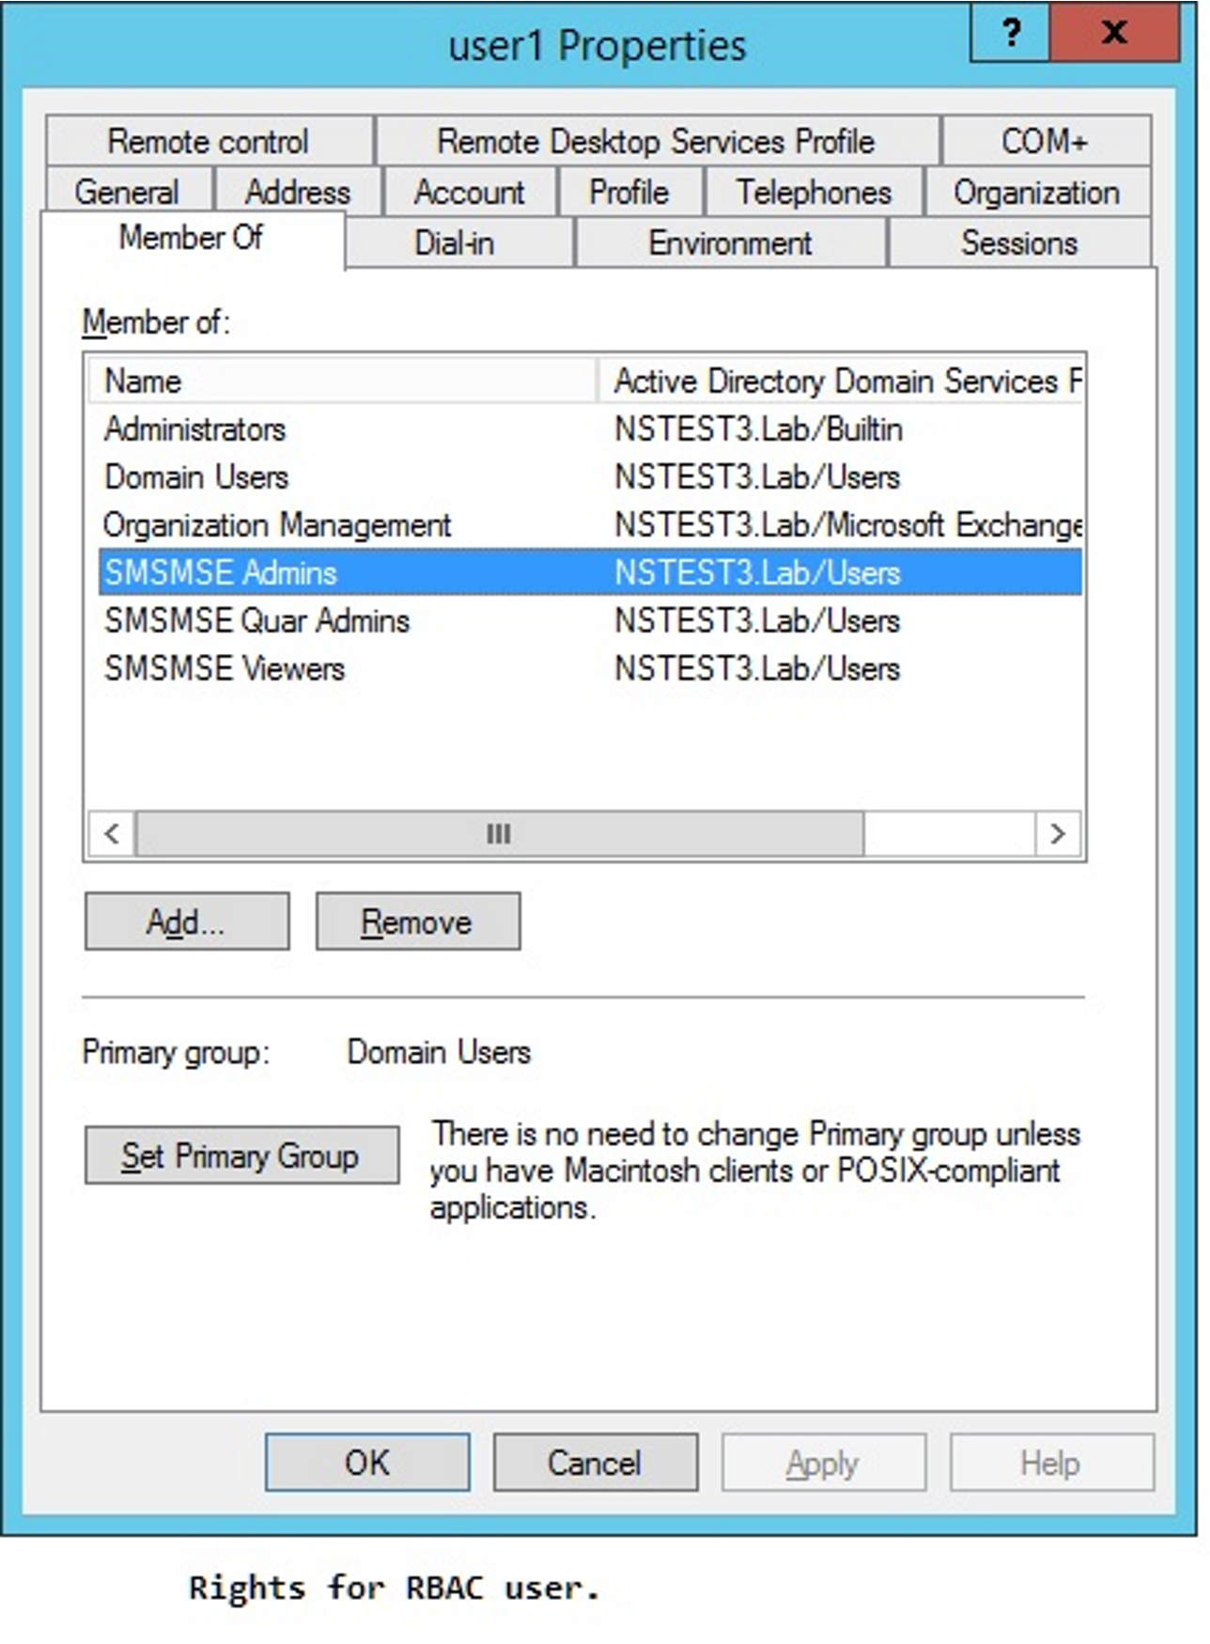Switch to Remote Desktop Services Profile tab
1210x1644 pixels.
[x=657, y=141]
